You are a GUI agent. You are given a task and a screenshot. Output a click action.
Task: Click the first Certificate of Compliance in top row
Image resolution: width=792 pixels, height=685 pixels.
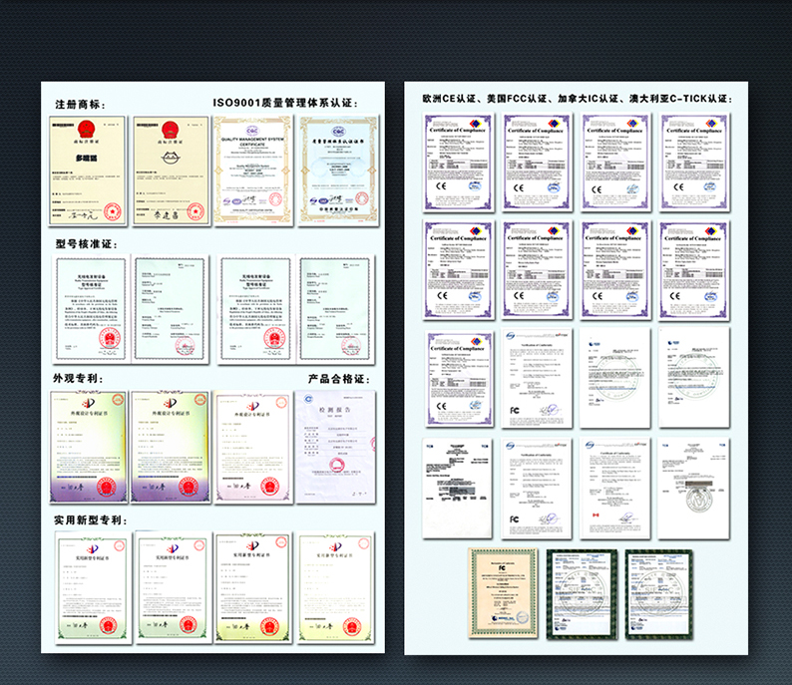click(x=458, y=163)
